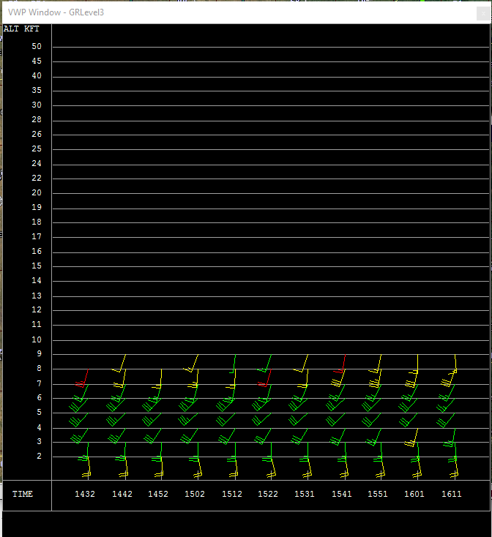The width and height of the screenshot is (492, 537).
Task: Select the topmost yellow wind barb at 1611
Action: click(x=455, y=364)
